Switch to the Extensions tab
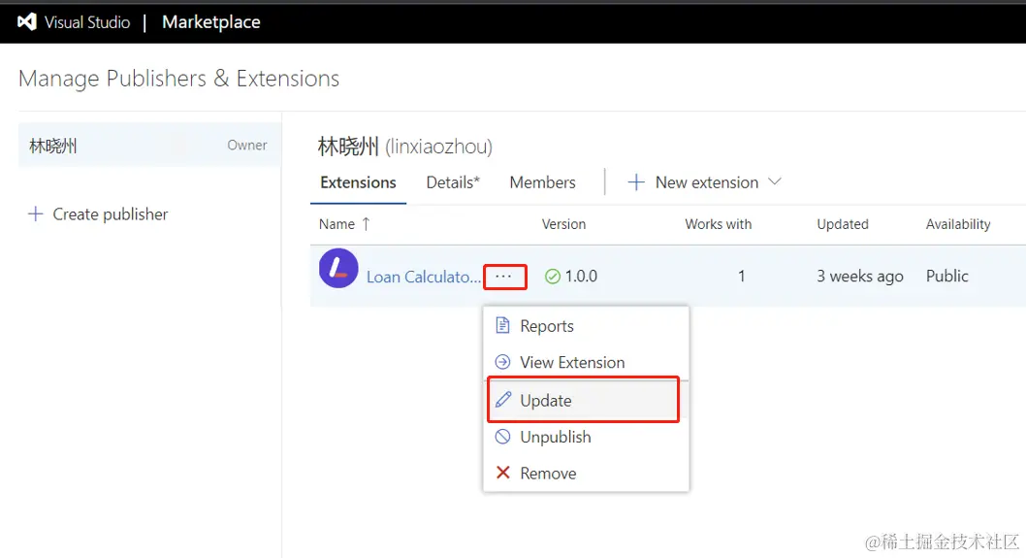 coord(358,182)
